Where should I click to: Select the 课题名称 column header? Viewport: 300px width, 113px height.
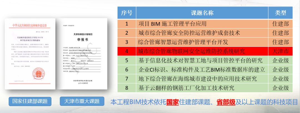point(202,13)
